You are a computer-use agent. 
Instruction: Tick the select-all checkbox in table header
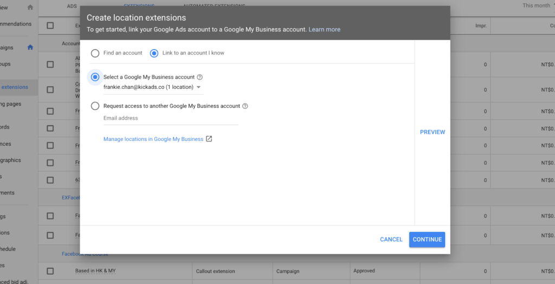[x=50, y=25]
